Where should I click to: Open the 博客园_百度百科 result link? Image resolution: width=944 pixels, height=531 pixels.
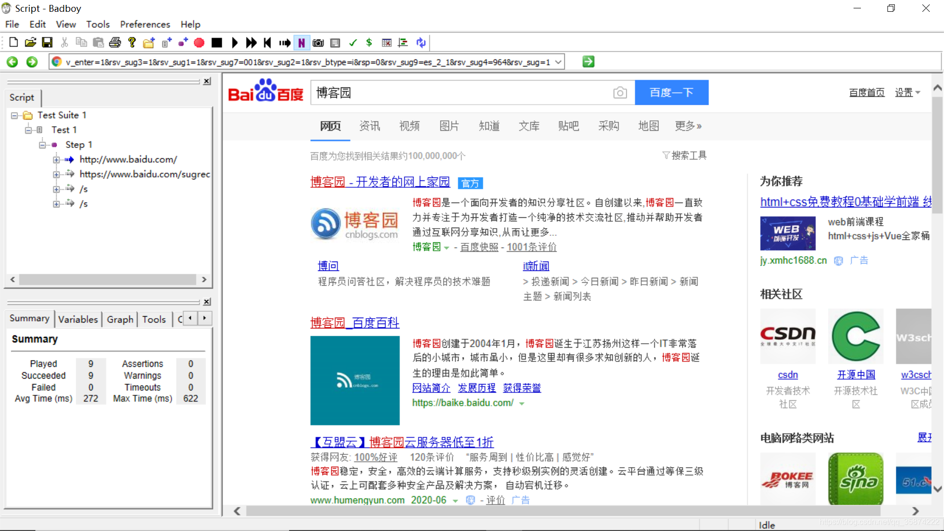point(354,323)
